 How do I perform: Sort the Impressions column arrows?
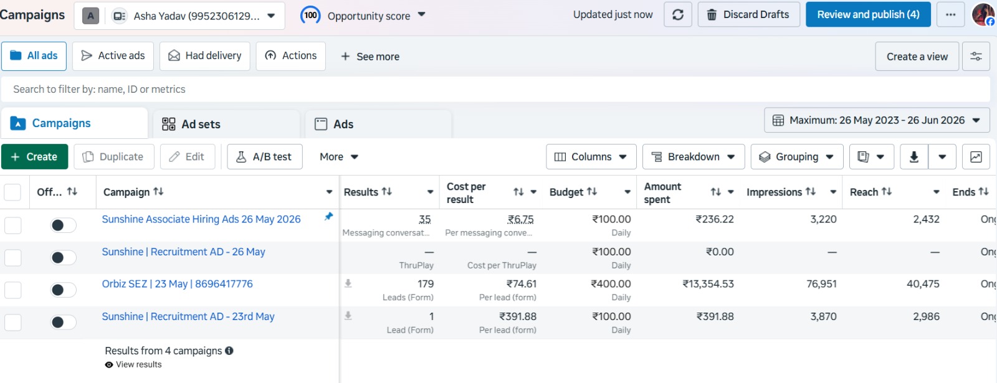[811, 192]
